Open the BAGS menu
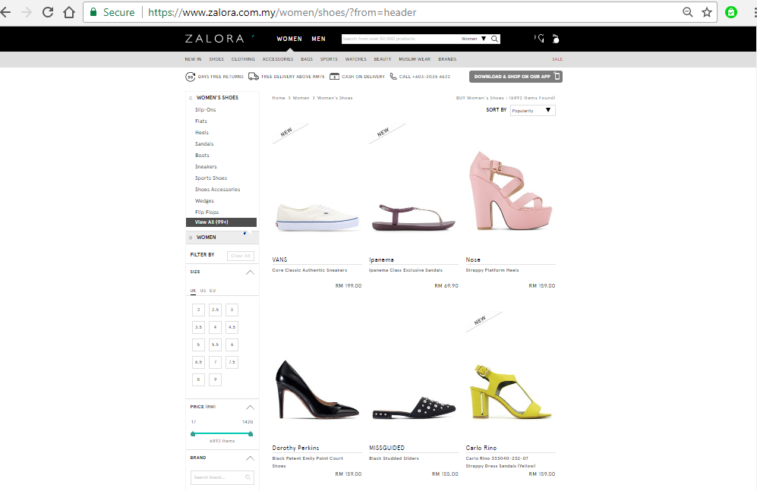The image size is (757, 491). pyautogui.click(x=307, y=59)
